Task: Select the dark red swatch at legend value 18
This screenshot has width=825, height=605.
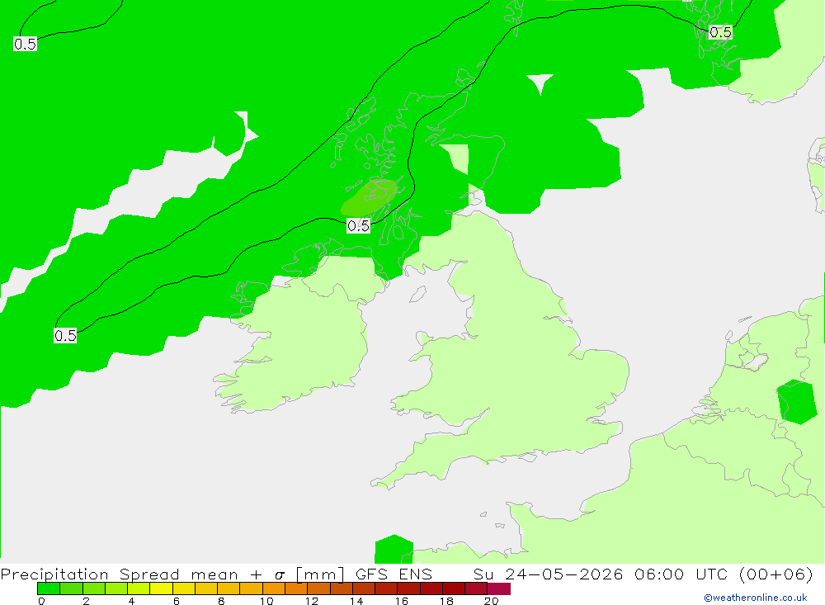Action: coord(454,588)
